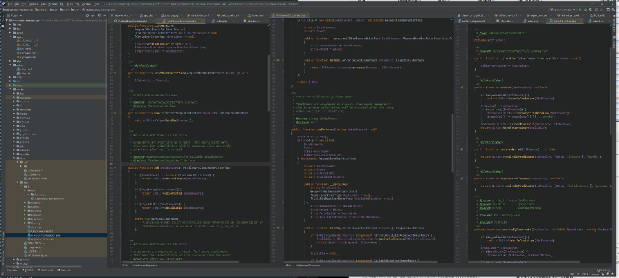Start the Debug session icon
The width and height of the screenshot is (619, 278).
coord(586,10)
